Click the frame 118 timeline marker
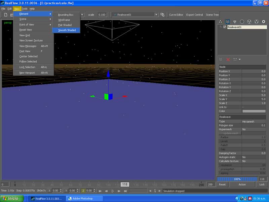 [125, 184]
